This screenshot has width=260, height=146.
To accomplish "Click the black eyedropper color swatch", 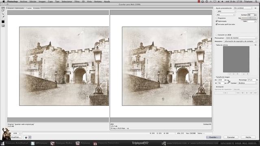I will 3,21.
